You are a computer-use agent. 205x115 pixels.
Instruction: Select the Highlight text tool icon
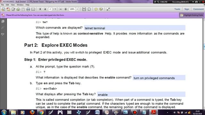tap(101, 9)
